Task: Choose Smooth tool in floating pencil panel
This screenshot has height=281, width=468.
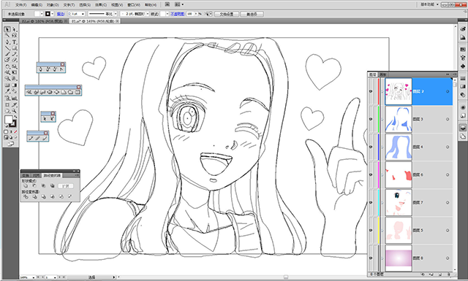Action: click(x=38, y=138)
